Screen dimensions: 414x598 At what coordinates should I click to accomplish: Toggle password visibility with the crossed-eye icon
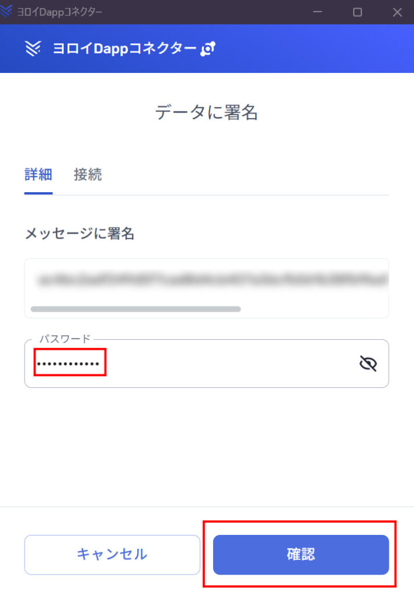[x=368, y=363]
